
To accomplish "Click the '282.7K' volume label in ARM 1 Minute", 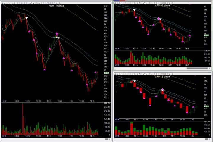I will point(107,103).
